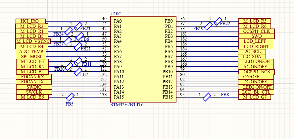Select the FB27 ferrite bead symbol
Image resolution: width=294 pixels, height=139 pixels.
point(68,41)
